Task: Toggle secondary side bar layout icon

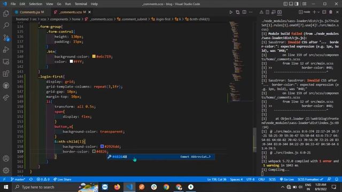Action: point(297,4)
